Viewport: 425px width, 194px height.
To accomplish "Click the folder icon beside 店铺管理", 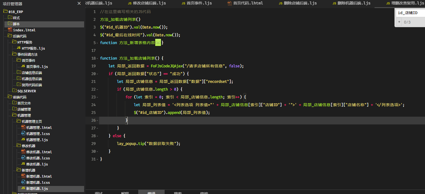I will 14,109.
